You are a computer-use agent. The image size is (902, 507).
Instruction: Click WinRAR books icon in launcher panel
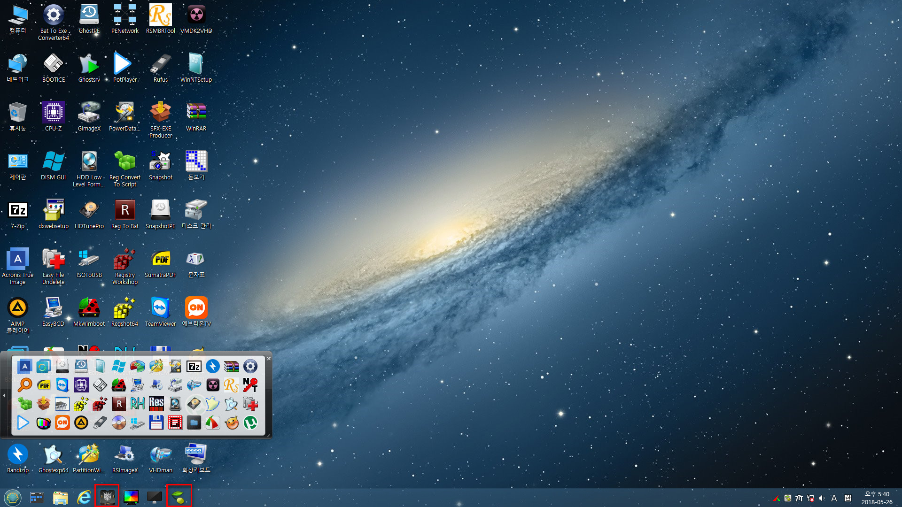click(x=232, y=366)
